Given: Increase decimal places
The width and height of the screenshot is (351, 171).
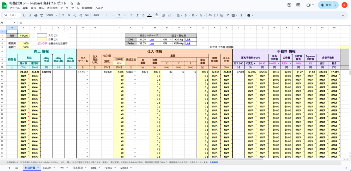Looking at the screenshot, I should 81,15.
